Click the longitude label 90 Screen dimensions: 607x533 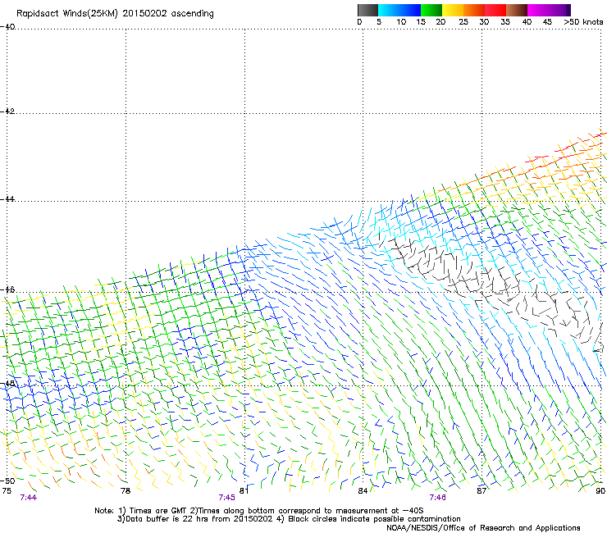[600, 491]
